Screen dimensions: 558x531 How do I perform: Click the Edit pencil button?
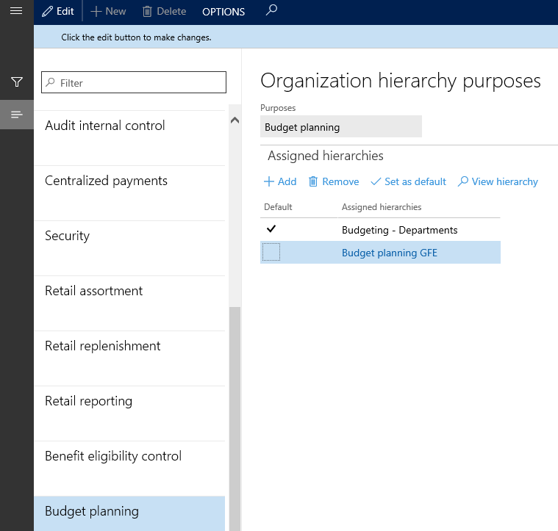point(58,12)
